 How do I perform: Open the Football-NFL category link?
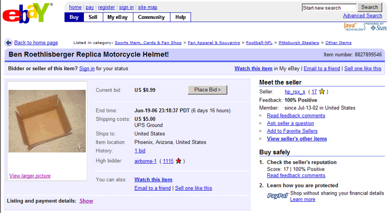pos(259,43)
